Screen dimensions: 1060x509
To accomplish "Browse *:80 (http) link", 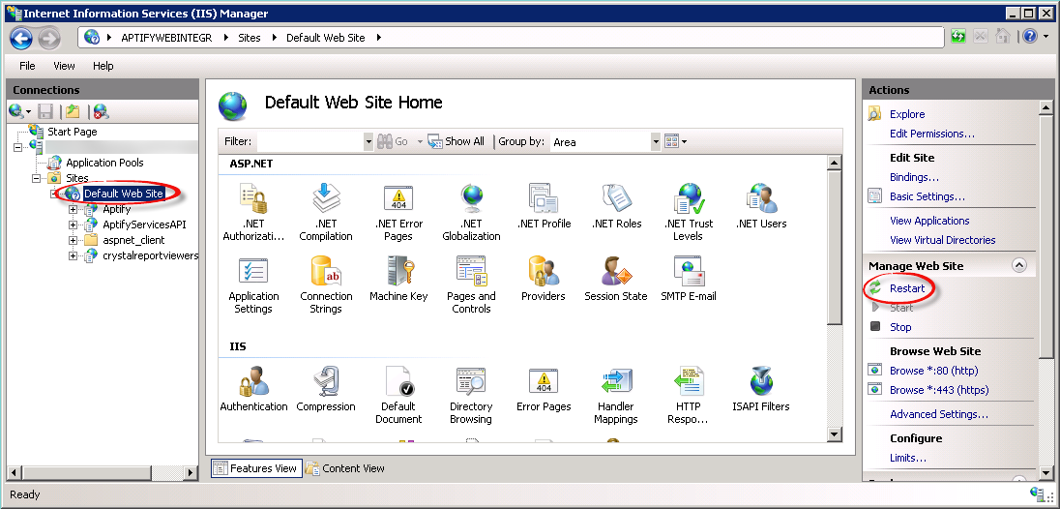I will pyautogui.click(x=933, y=371).
